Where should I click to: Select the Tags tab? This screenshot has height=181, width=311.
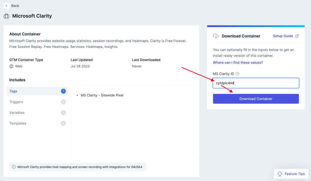pos(37,91)
